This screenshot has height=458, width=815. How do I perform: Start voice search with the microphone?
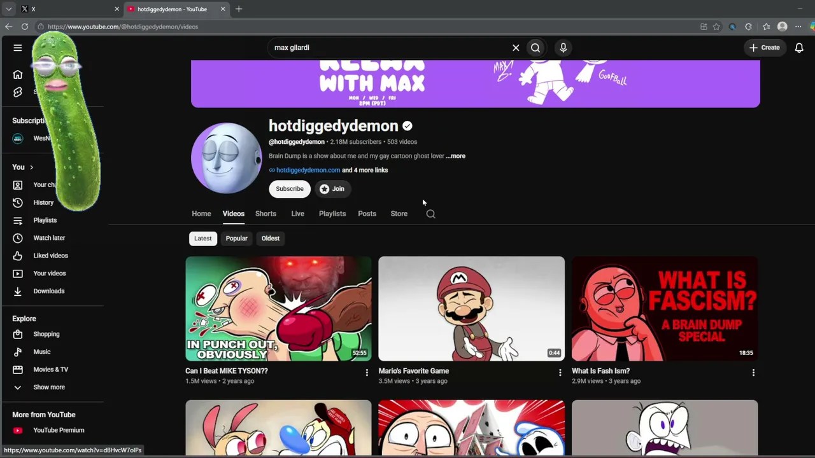[x=563, y=48]
